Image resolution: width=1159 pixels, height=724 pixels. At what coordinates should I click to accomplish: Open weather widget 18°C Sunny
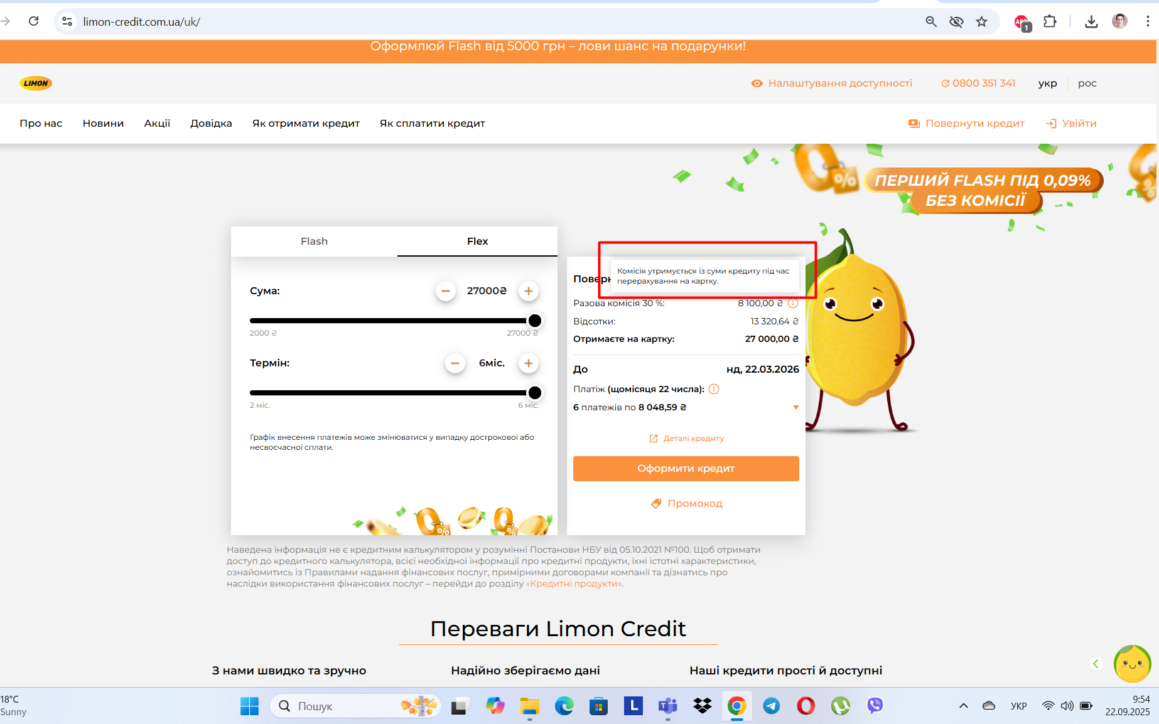14,706
